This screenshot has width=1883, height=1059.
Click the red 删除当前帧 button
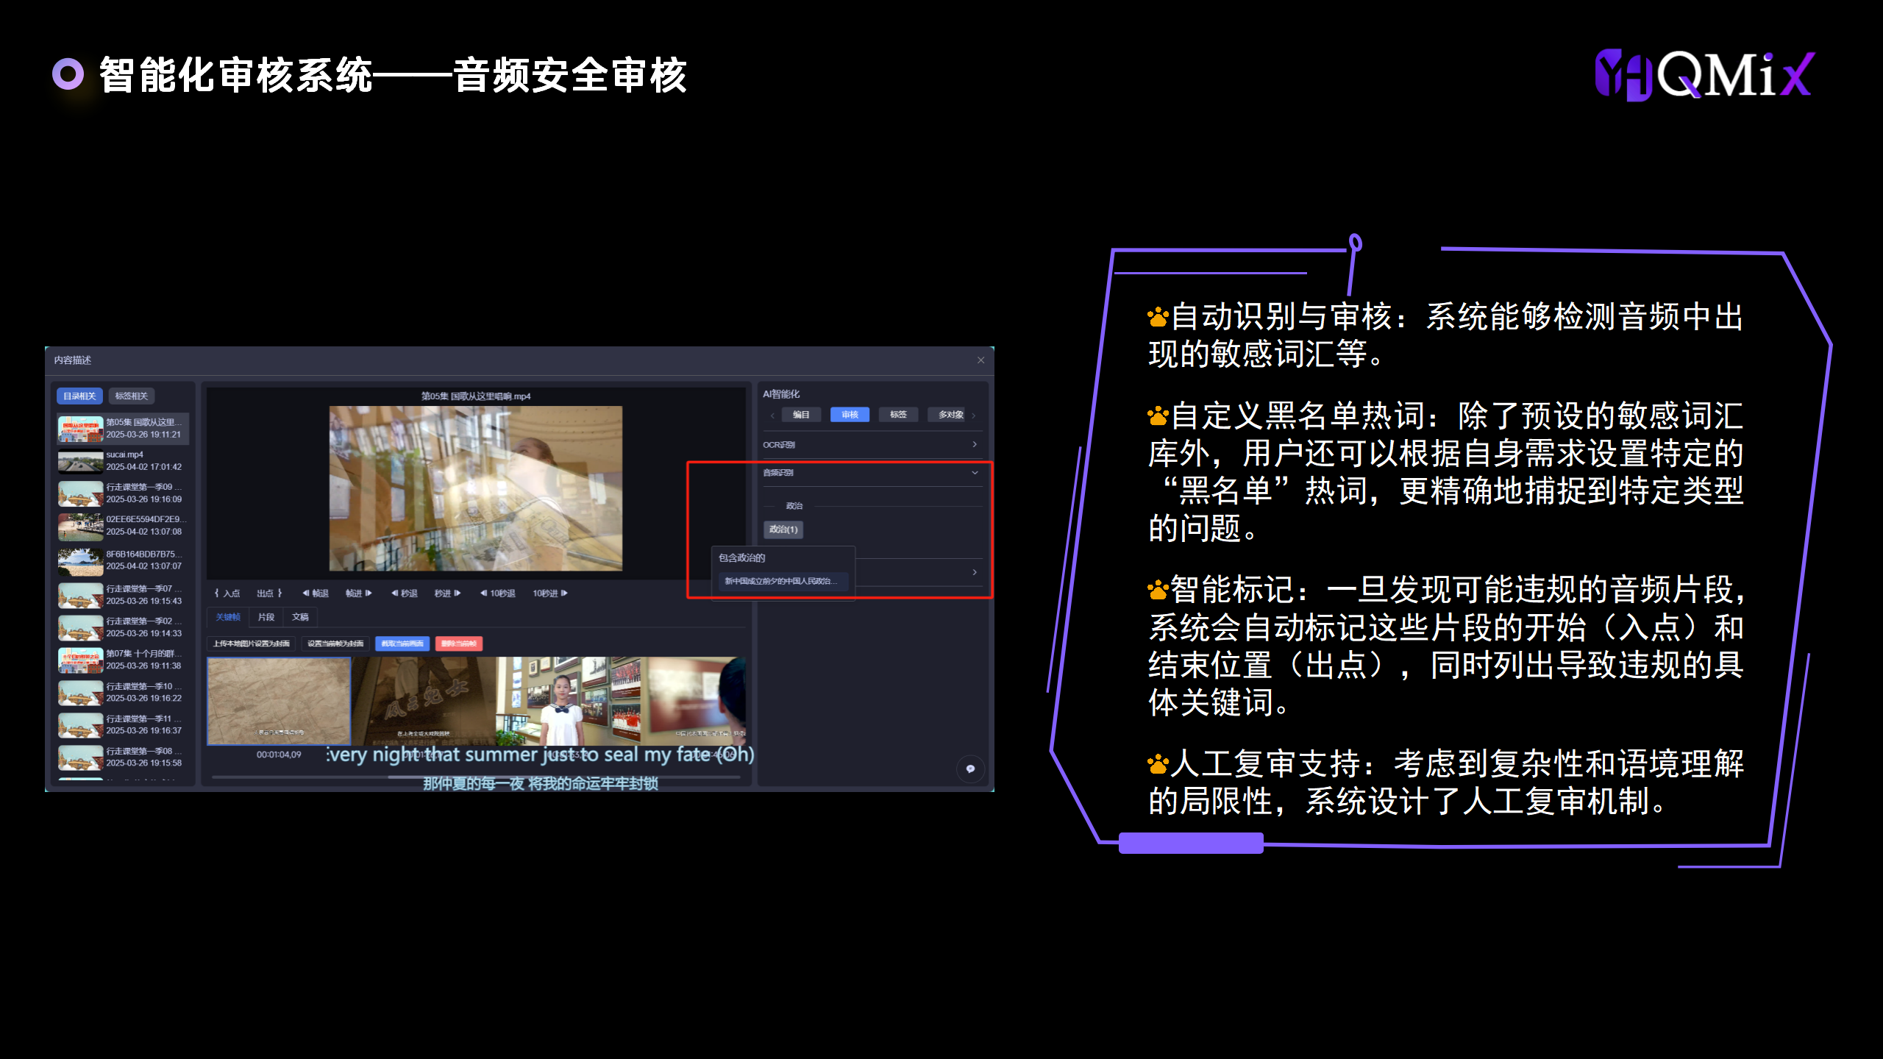[459, 643]
